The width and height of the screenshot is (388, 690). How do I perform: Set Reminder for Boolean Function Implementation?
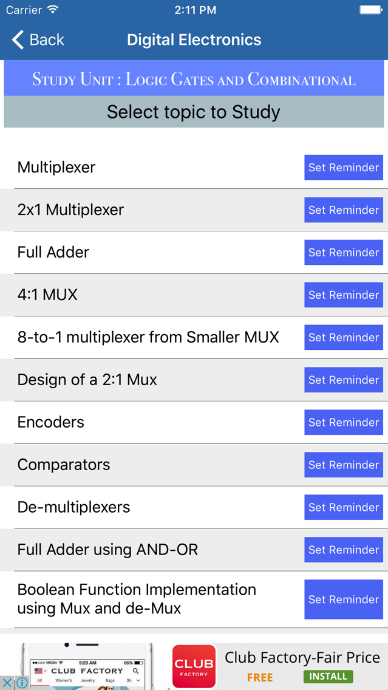344,599
